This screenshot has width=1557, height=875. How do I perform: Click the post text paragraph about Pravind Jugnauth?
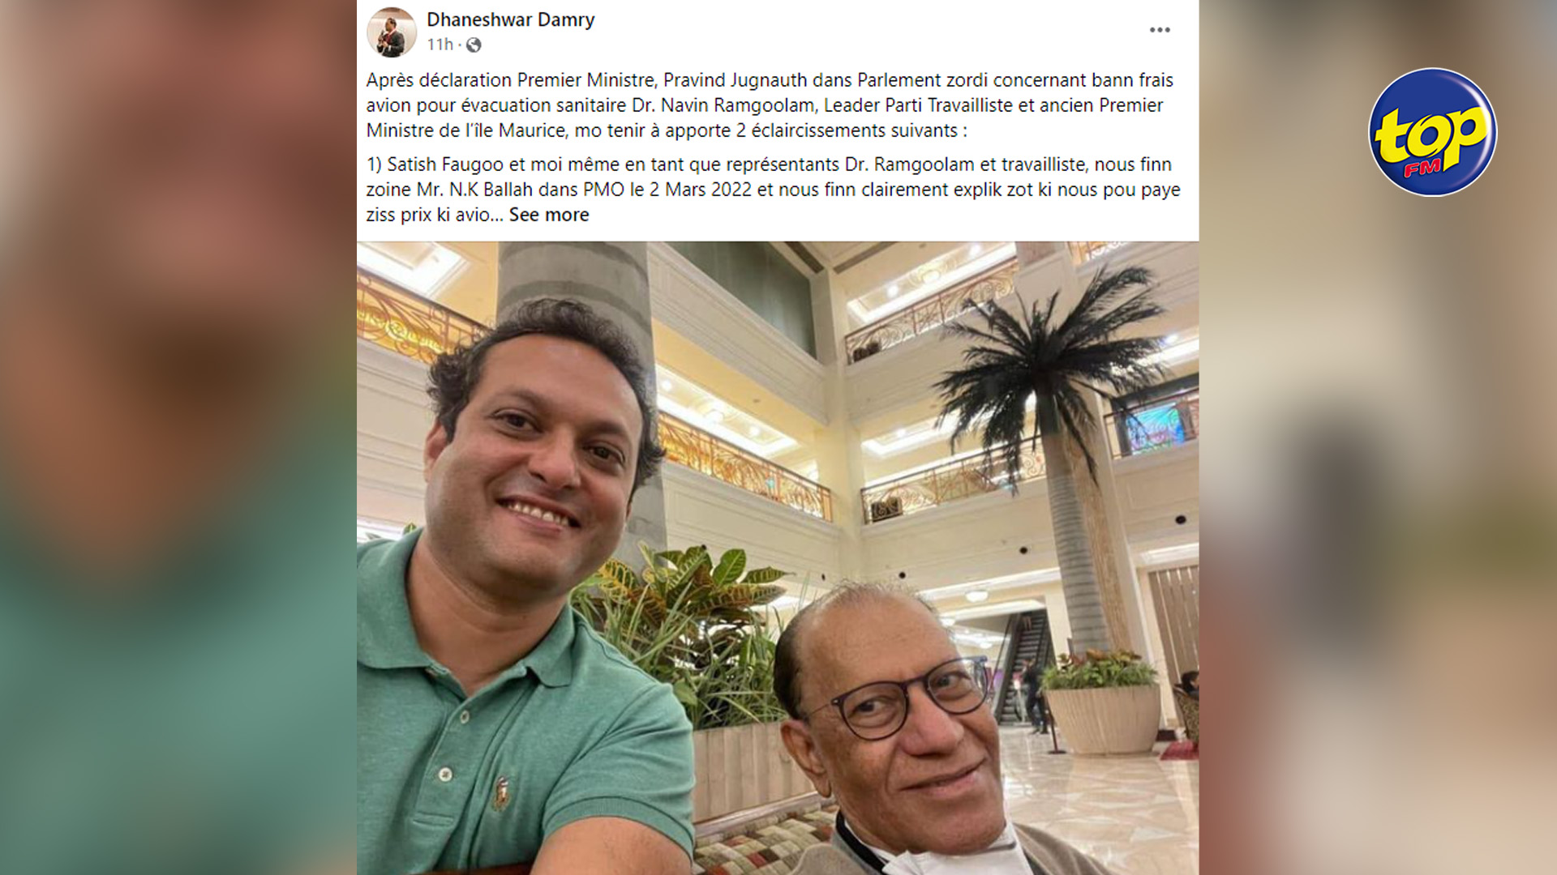770,105
